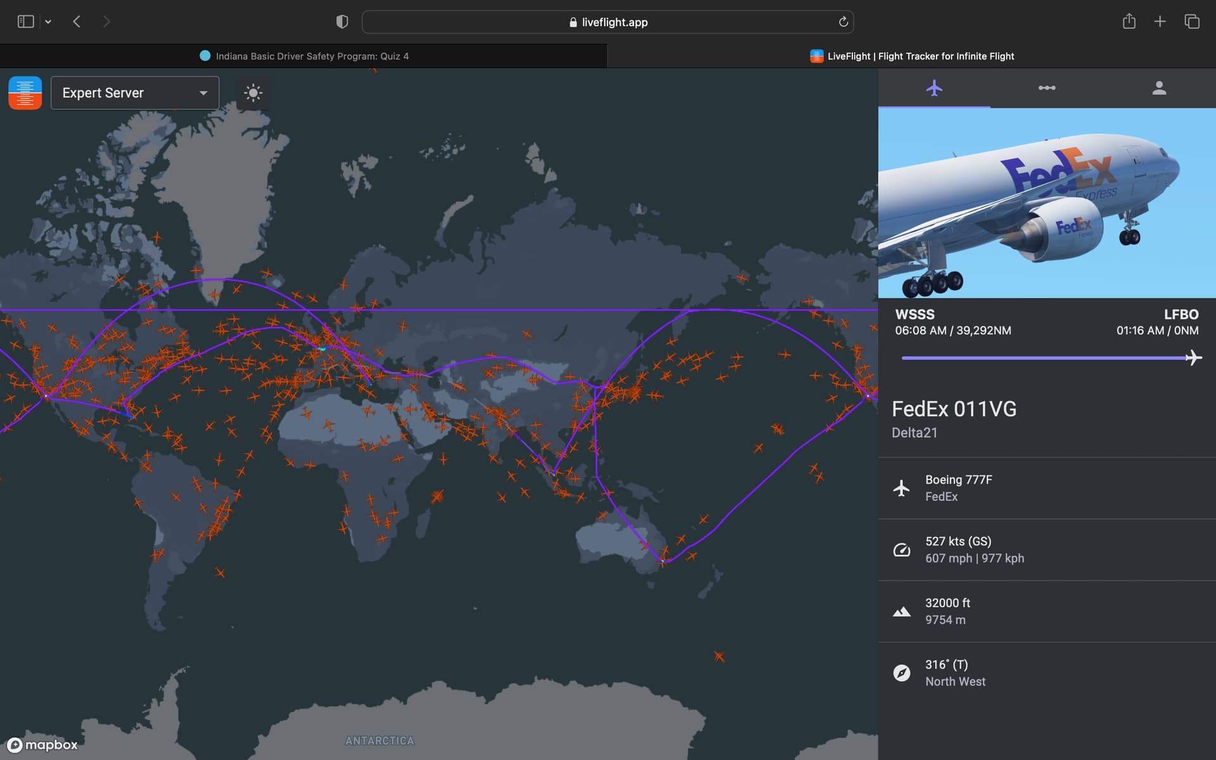Screen dimensions: 1216x760
Task: Click the Safari privacy shield icon
Action: coord(342,22)
